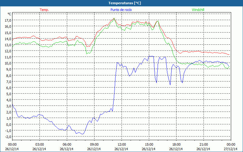243x152 pixels.
Task: Click the 26/12/14 date under 12:00
Action: 121,149
